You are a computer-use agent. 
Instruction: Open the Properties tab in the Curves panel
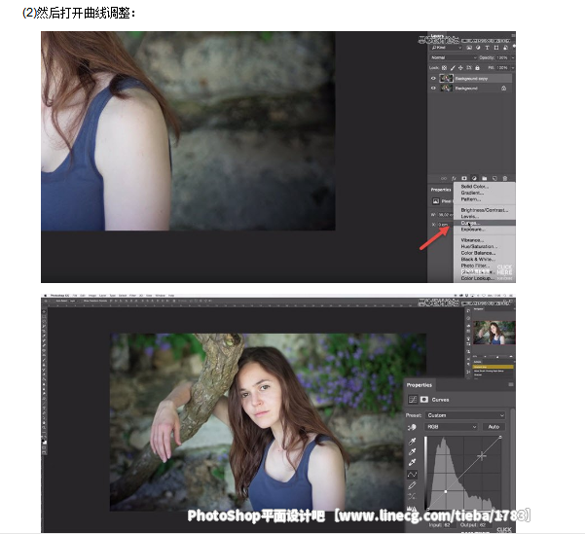click(x=419, y=385)
